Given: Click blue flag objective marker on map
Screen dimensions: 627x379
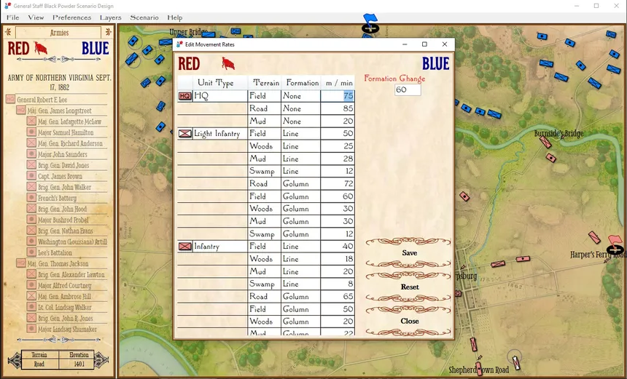Looking at the screenshot, I should tap(370, 23).
